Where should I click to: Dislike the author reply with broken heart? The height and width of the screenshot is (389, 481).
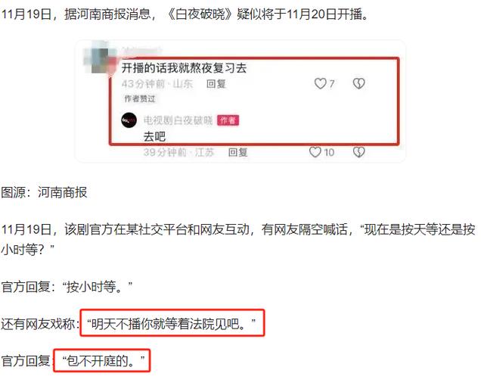(358, 152)
